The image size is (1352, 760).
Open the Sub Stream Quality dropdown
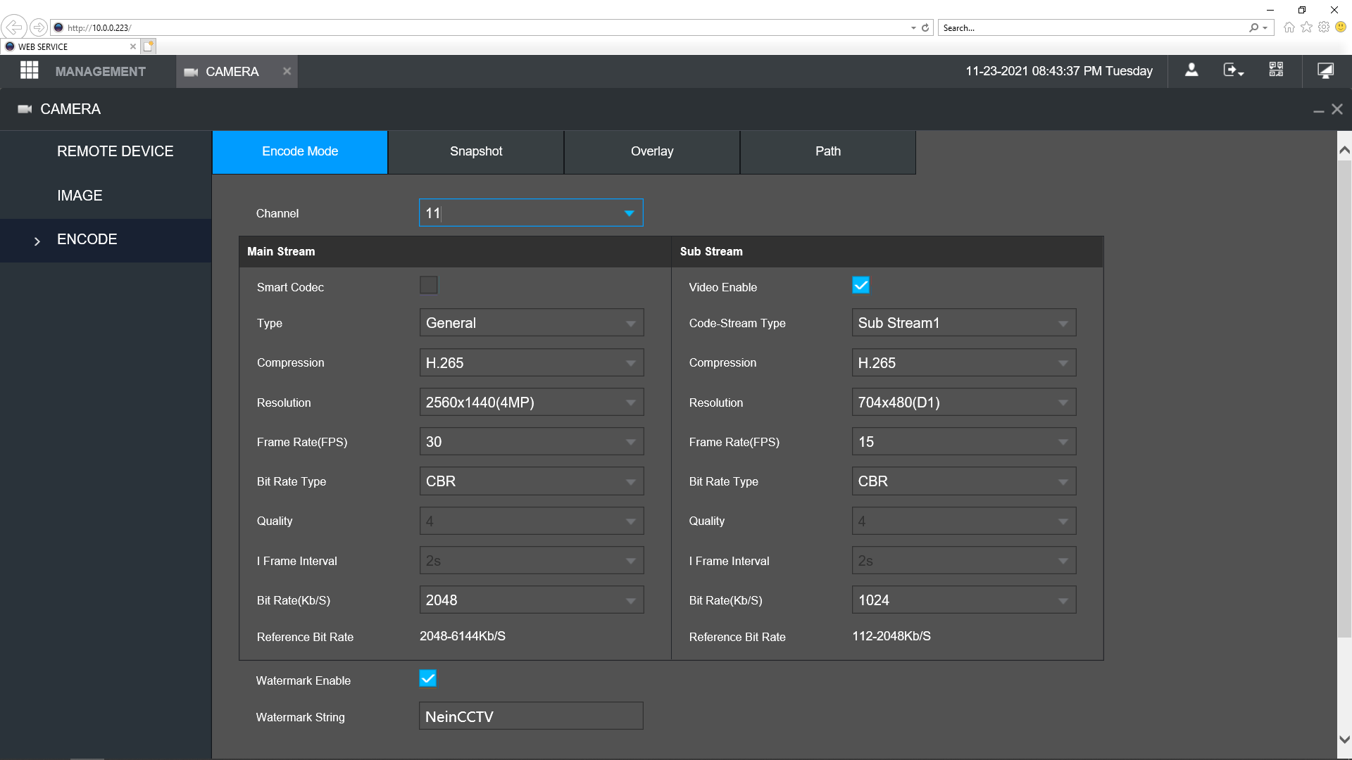coord(964,521)
